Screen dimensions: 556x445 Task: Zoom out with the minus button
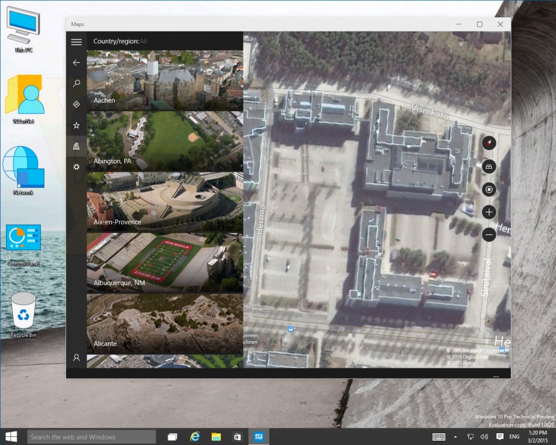click(x=489, y=235)
